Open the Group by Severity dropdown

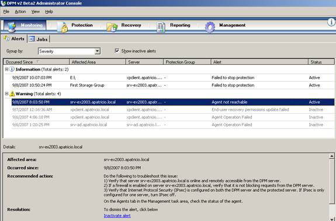pos(97,51)
